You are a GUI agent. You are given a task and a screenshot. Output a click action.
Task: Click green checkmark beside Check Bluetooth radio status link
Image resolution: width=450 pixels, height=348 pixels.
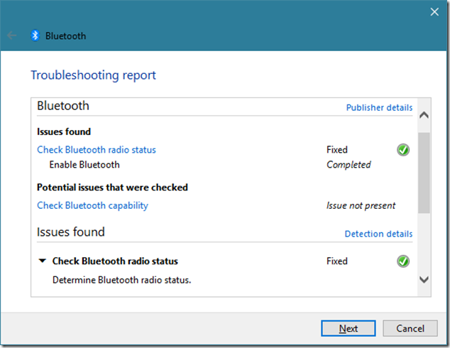coord(403,150)
